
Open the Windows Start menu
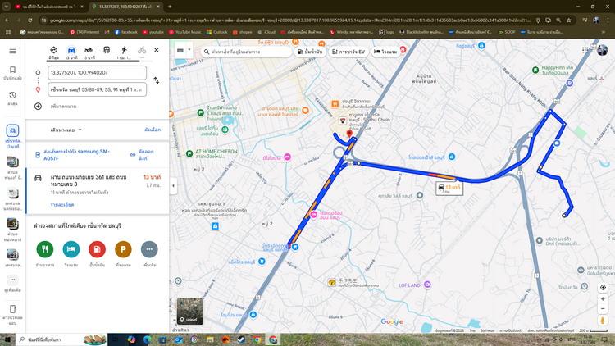coord(7,339)
